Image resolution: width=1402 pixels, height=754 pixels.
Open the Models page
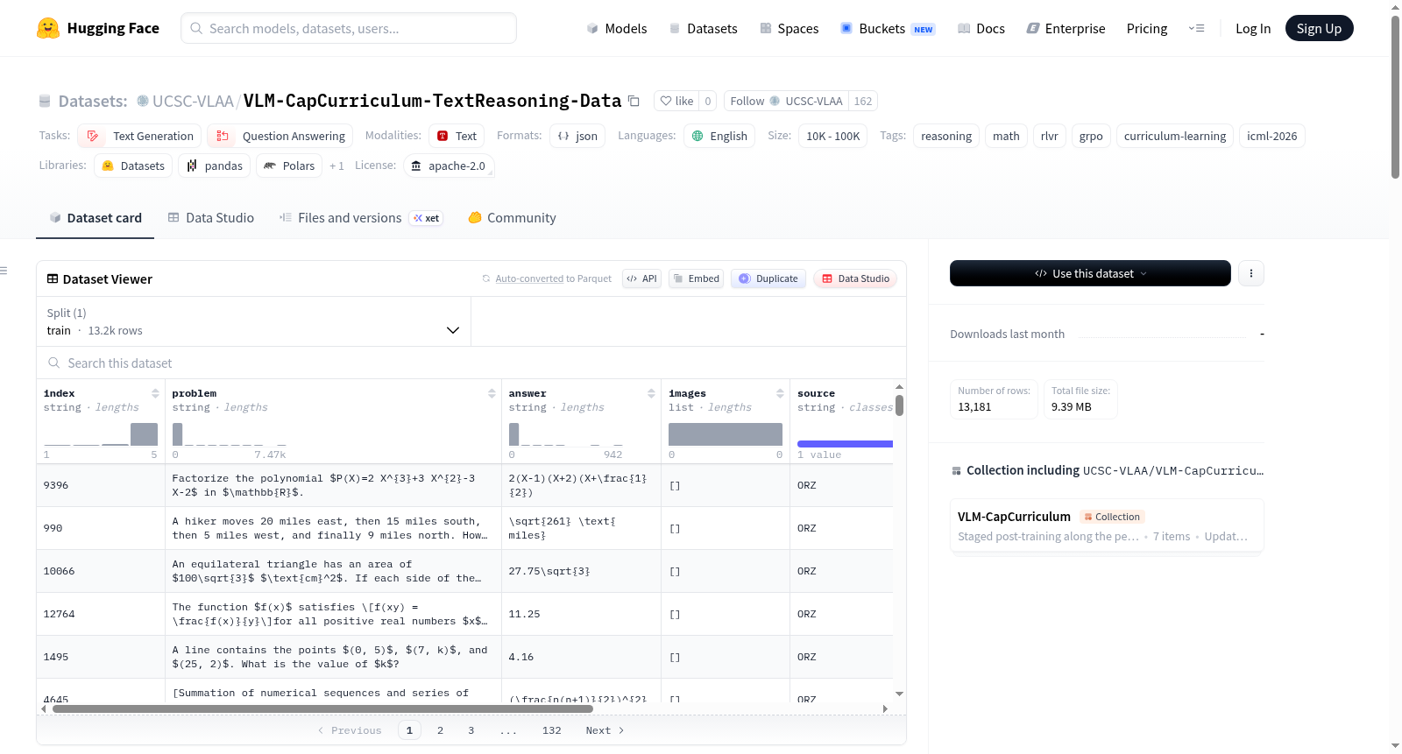point(617,29)
